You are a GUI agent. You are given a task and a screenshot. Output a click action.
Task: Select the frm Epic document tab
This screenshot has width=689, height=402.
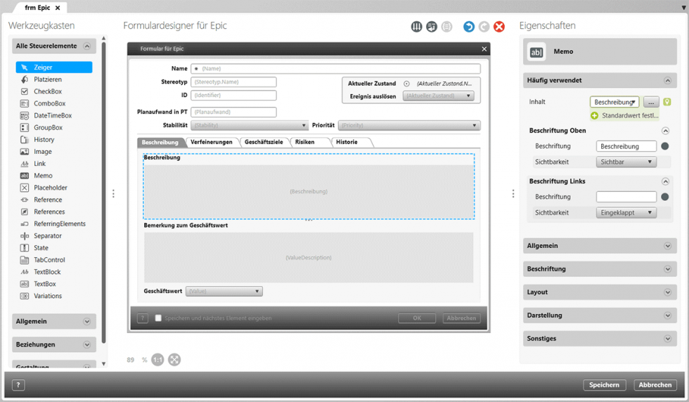coord(38,8)
